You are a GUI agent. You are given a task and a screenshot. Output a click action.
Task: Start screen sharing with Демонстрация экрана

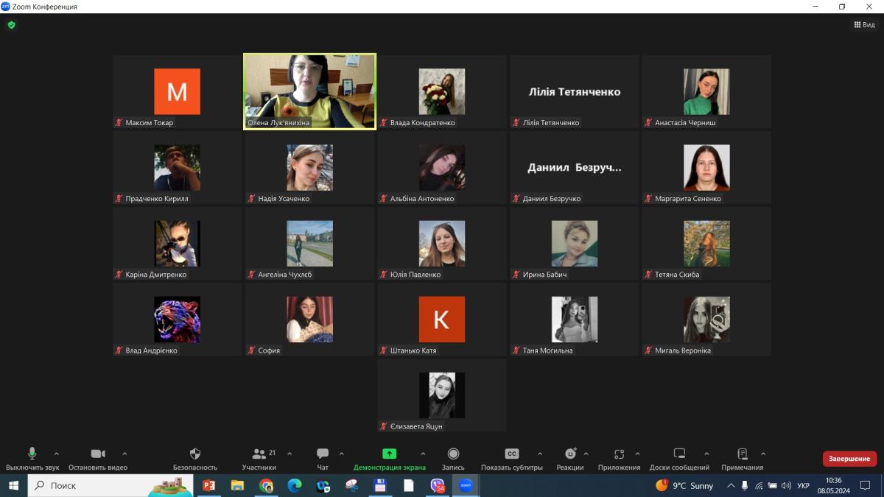coord(389,454)
